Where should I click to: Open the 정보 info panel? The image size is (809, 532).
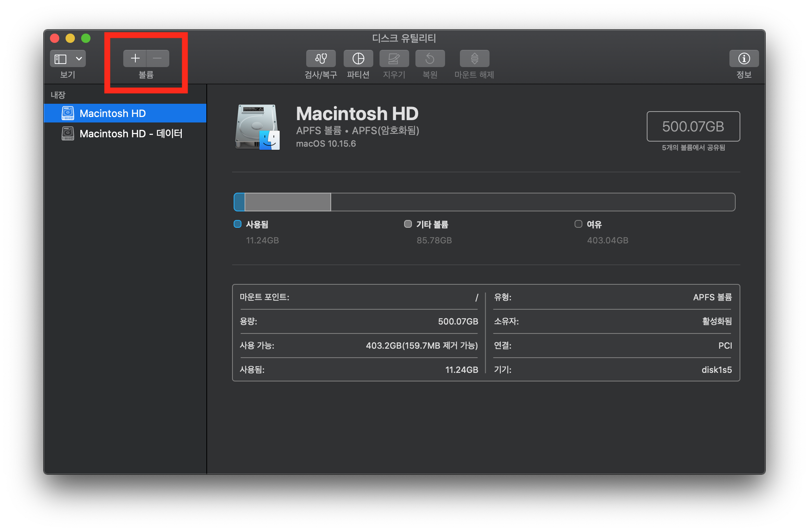[x=744, y=59]
